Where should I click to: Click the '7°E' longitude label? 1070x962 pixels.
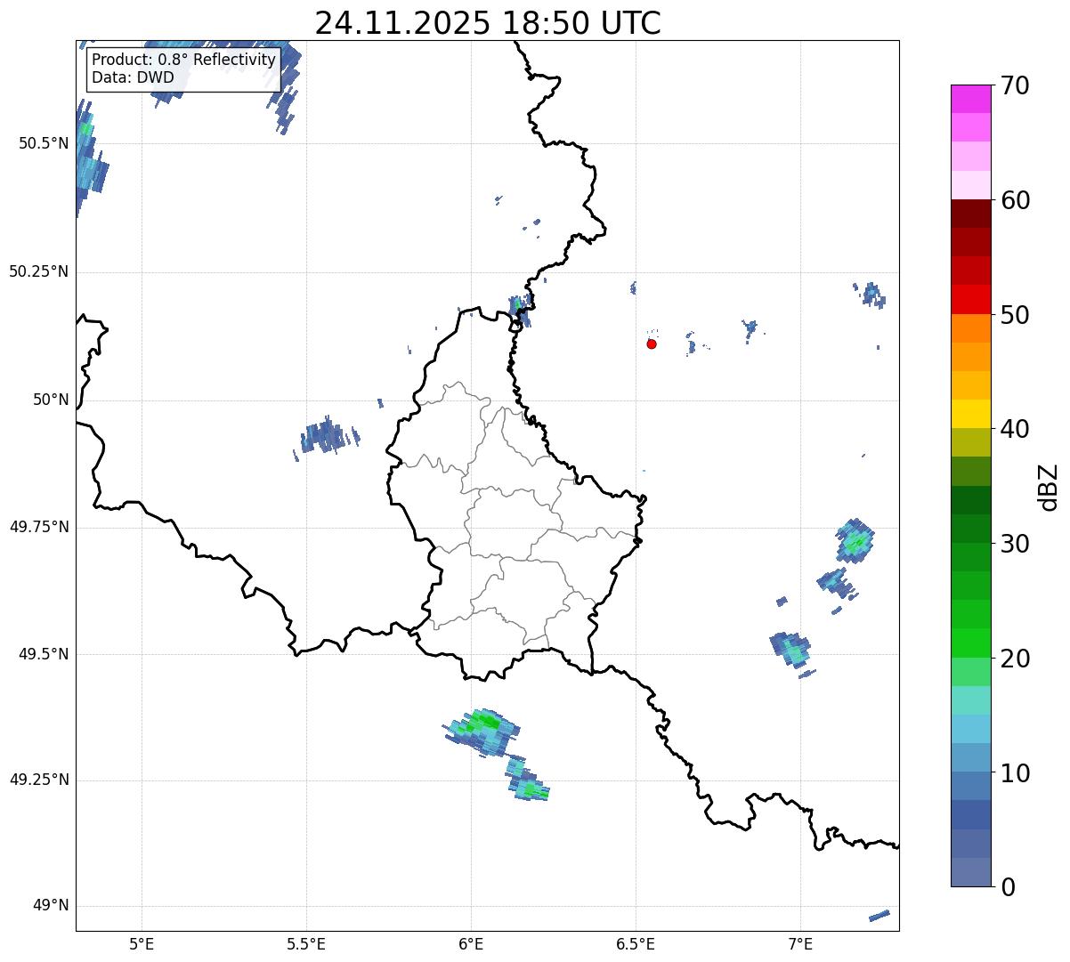800,945
